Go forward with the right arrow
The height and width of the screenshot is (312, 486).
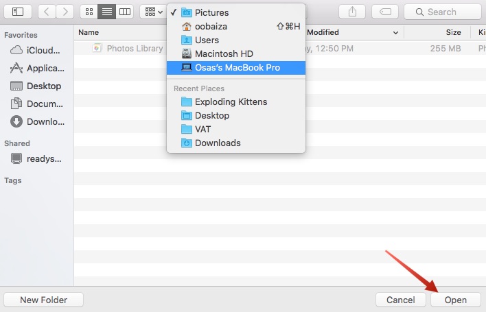[x=65, y=12]
